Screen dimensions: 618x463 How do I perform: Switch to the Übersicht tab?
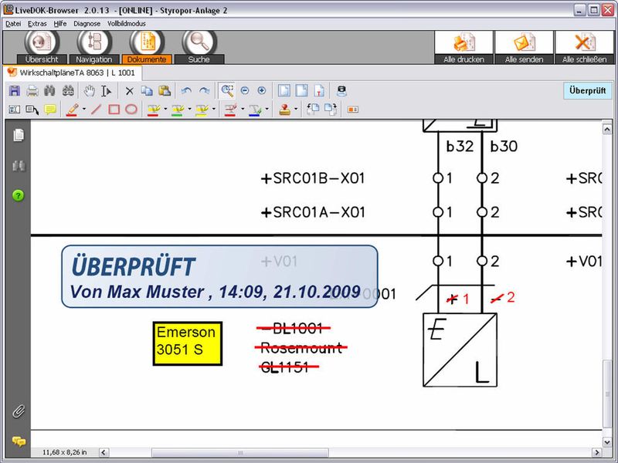(42, 48)
